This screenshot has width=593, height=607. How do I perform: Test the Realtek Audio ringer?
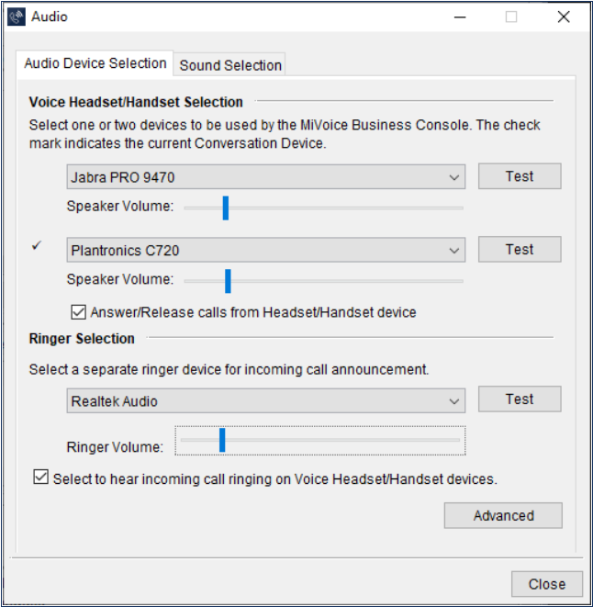(520, 399)
